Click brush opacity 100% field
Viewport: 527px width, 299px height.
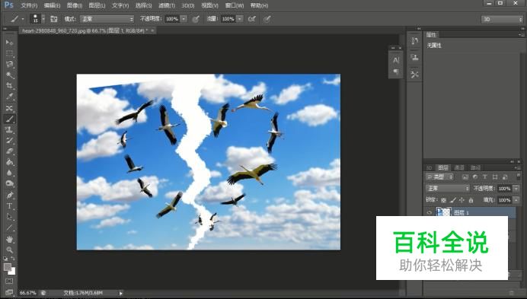pos(172,19)
